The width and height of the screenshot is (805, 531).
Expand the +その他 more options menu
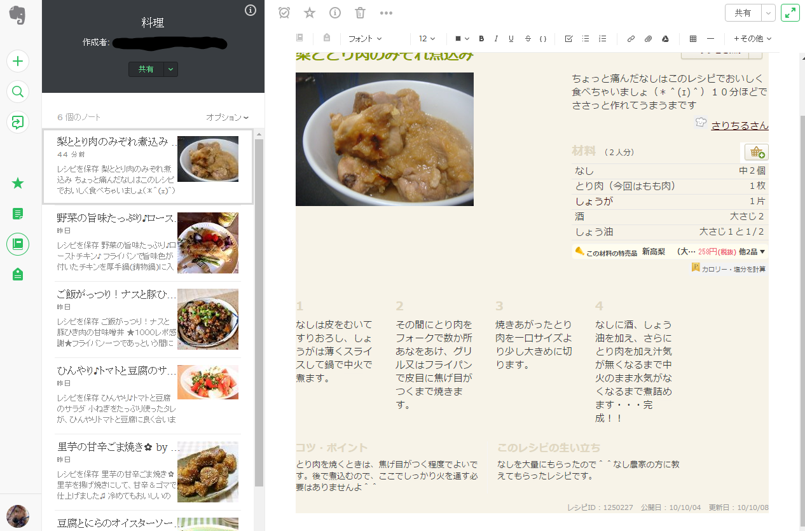pos(752,39)
